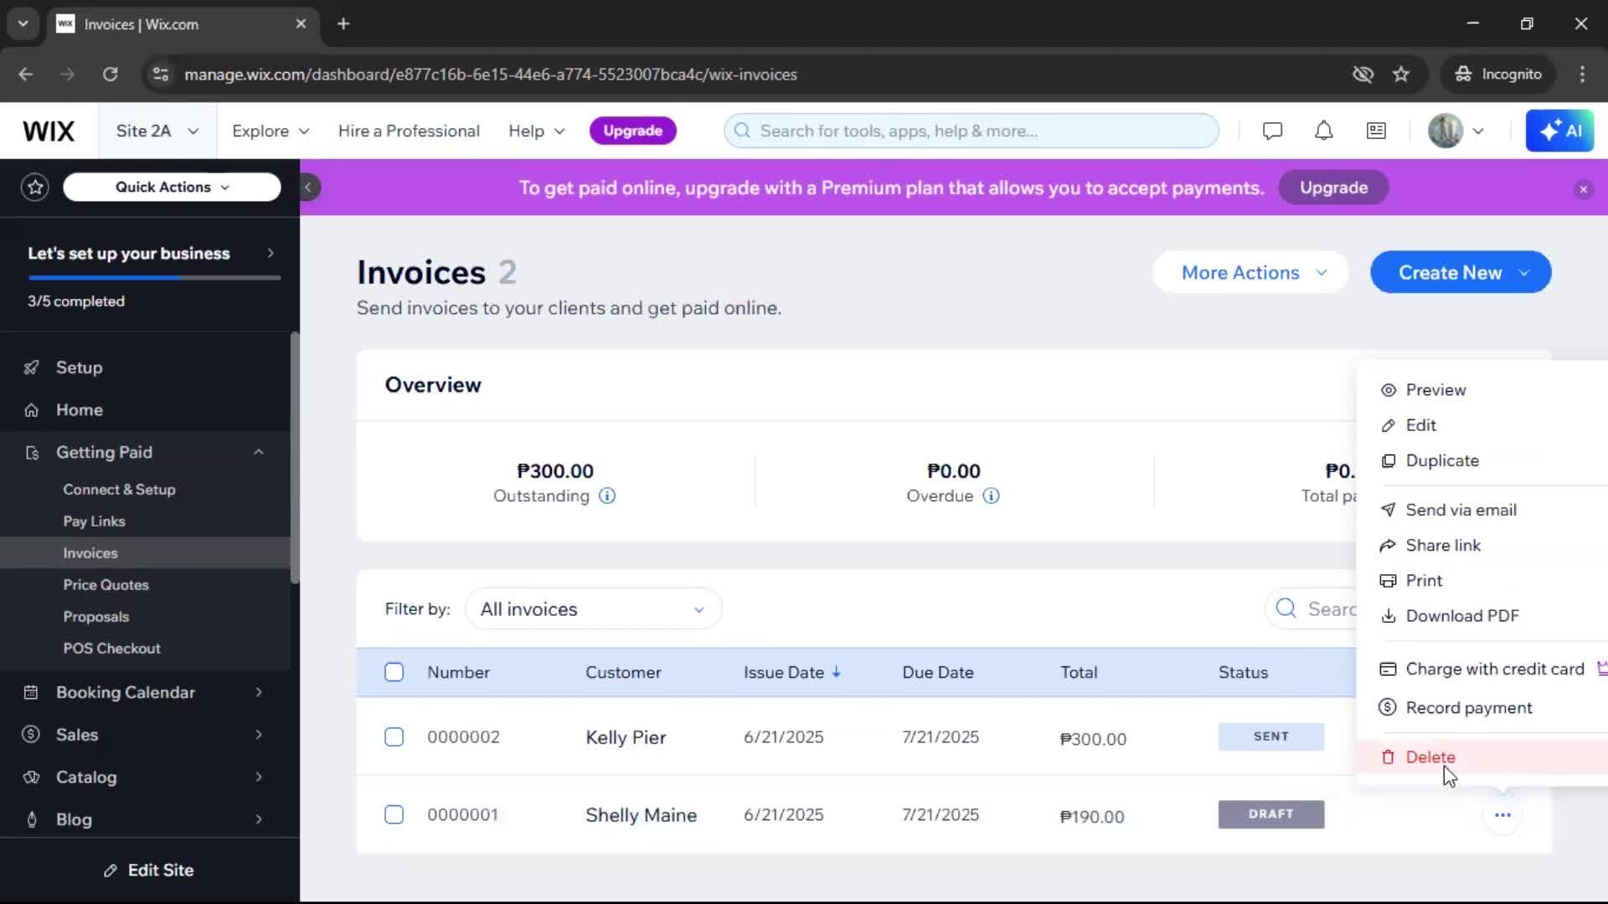Open Price Quotes in sidebar
The image size is (1608, 904).
(x=106, y=584)
